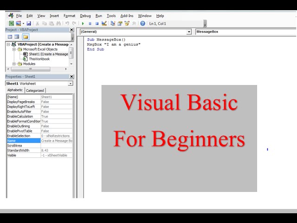Viewport: 297px width, 223px height.
Task: Collapse the VBAProject tree node
Action: click(8, 45)
